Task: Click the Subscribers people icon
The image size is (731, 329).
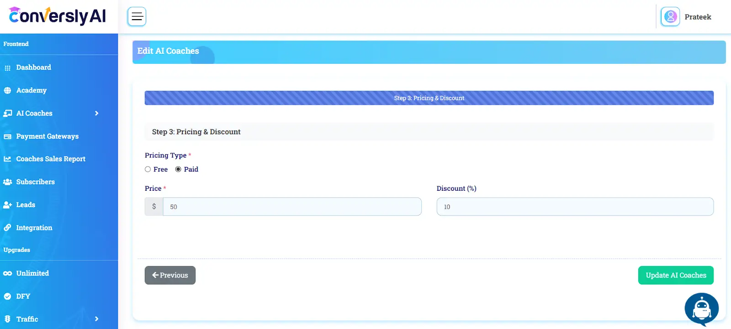Action: [x=7, y=182]
